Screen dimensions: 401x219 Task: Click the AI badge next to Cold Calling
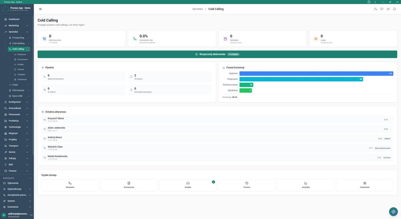28,49
